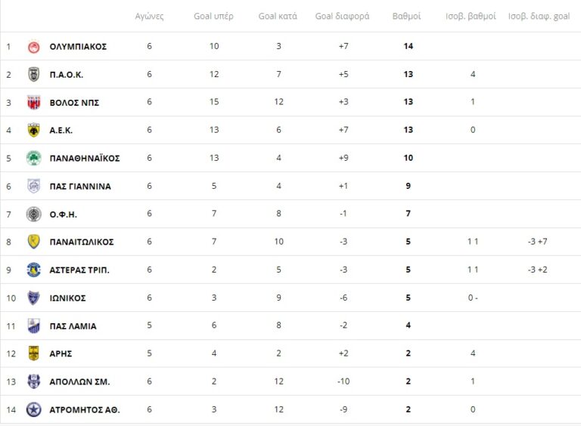
Task: Click the Άρης yellow team logo
Action: pos(33,353)
